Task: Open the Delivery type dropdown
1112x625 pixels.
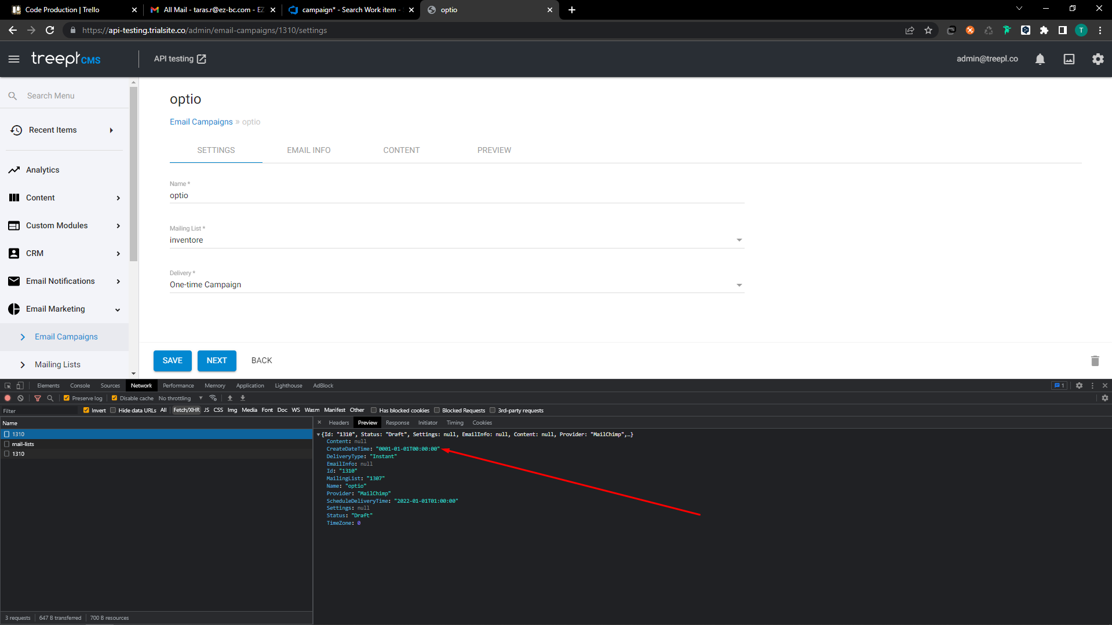Action: pos(457,285)
